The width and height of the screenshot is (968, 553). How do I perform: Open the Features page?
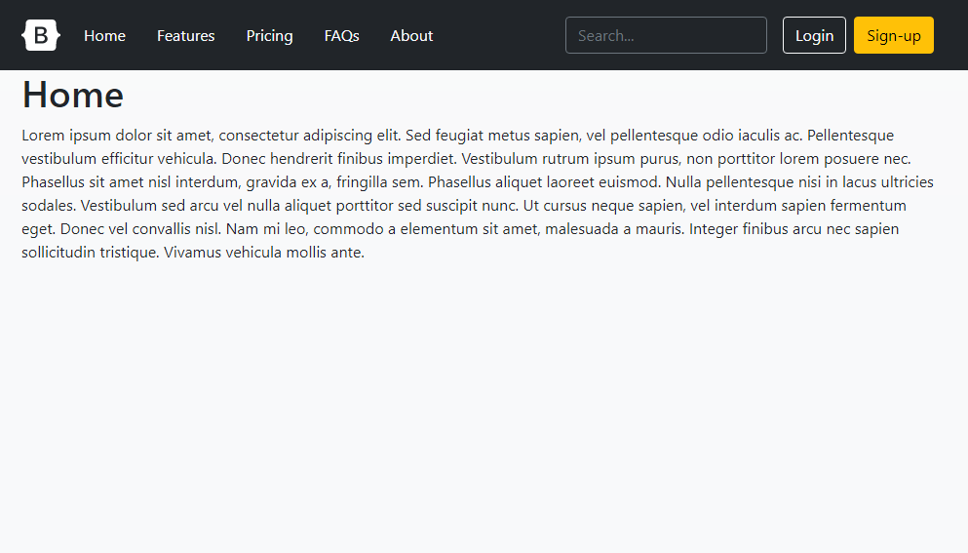[x=185, y=36]
